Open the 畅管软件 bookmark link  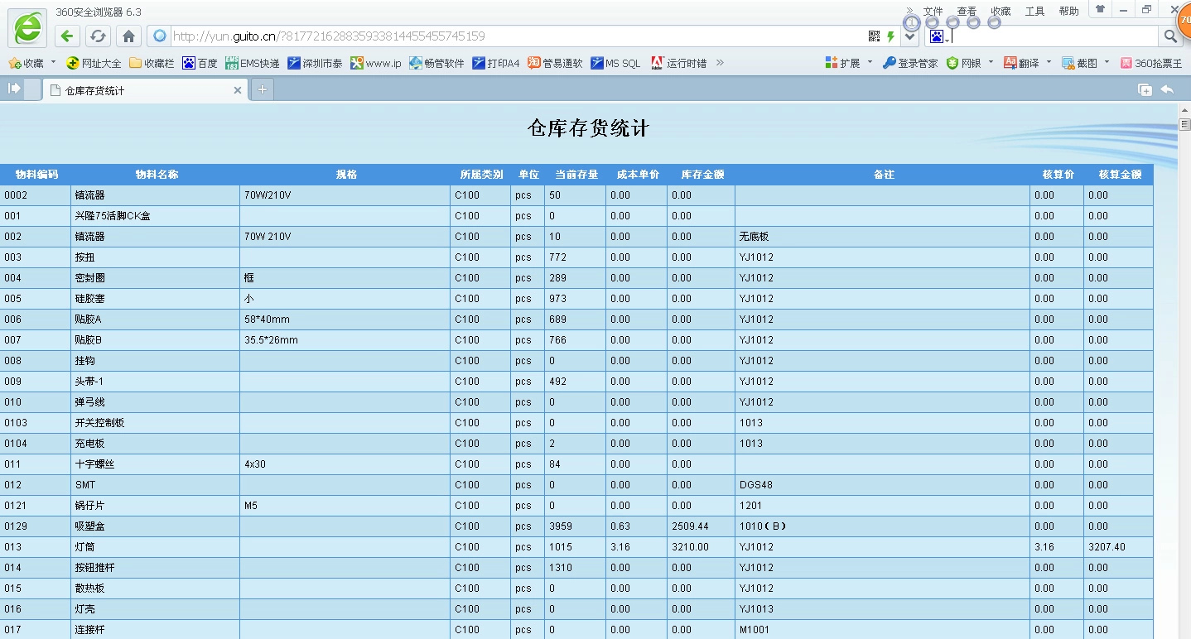point(436,63)
